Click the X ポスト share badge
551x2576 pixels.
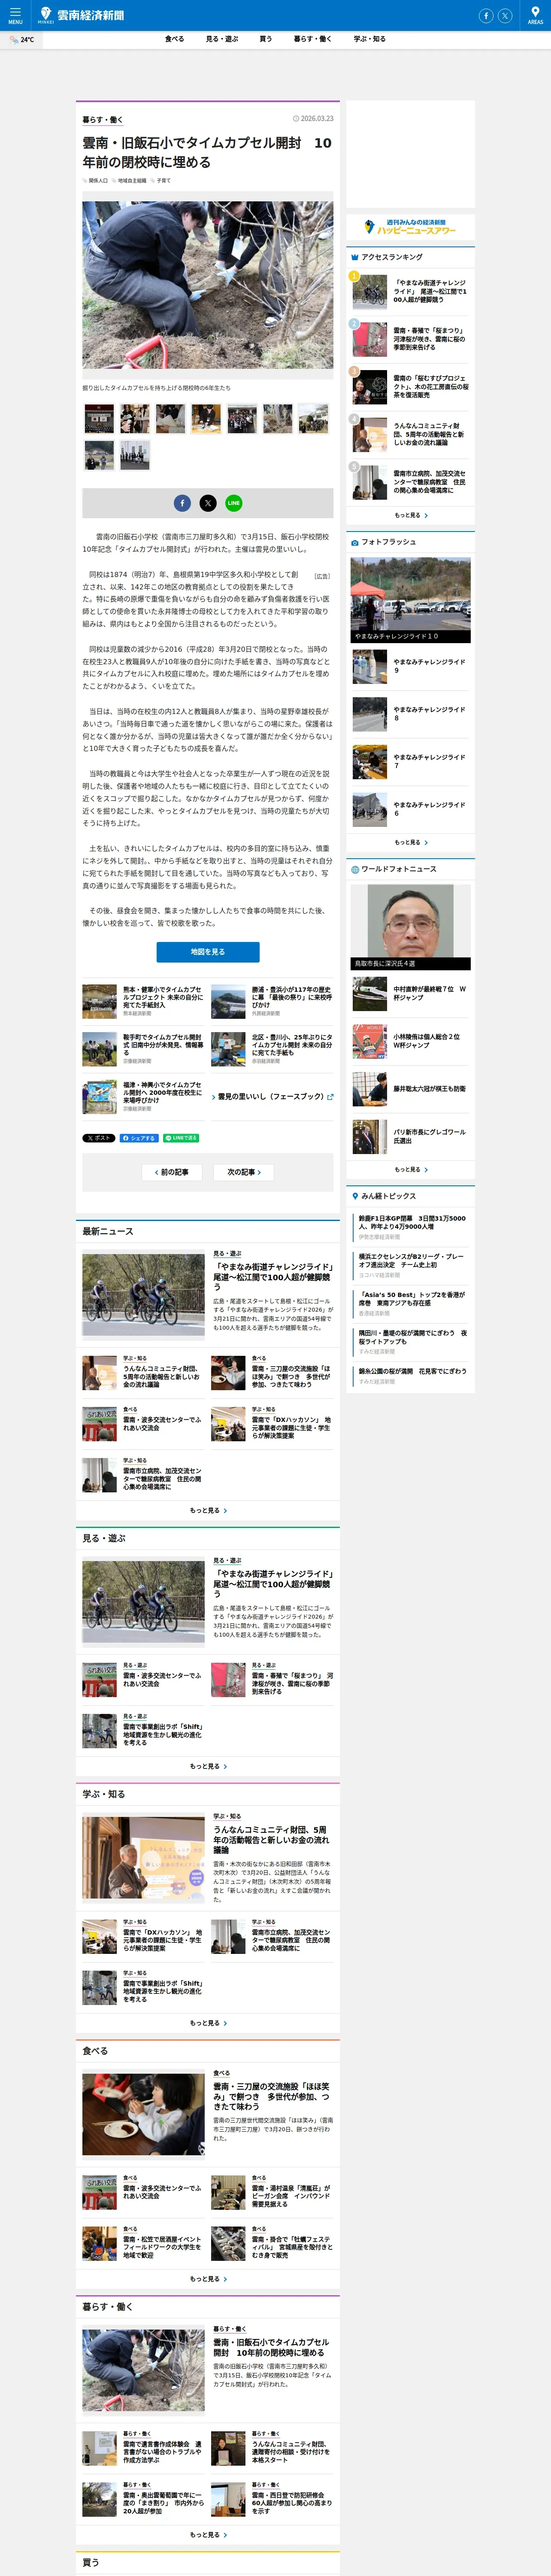tap(99, 1138)
